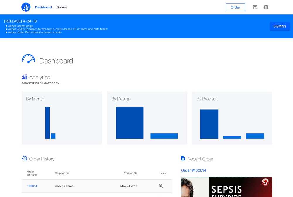
Task: Click the Sepsis Survivor order thumbnail
Action: pyautogui.click(x=227, y=187)
